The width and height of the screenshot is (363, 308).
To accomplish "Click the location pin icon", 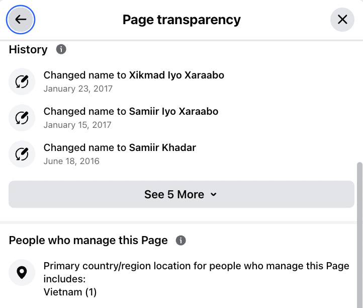I will pyautogui.click(x=22, y=273).
